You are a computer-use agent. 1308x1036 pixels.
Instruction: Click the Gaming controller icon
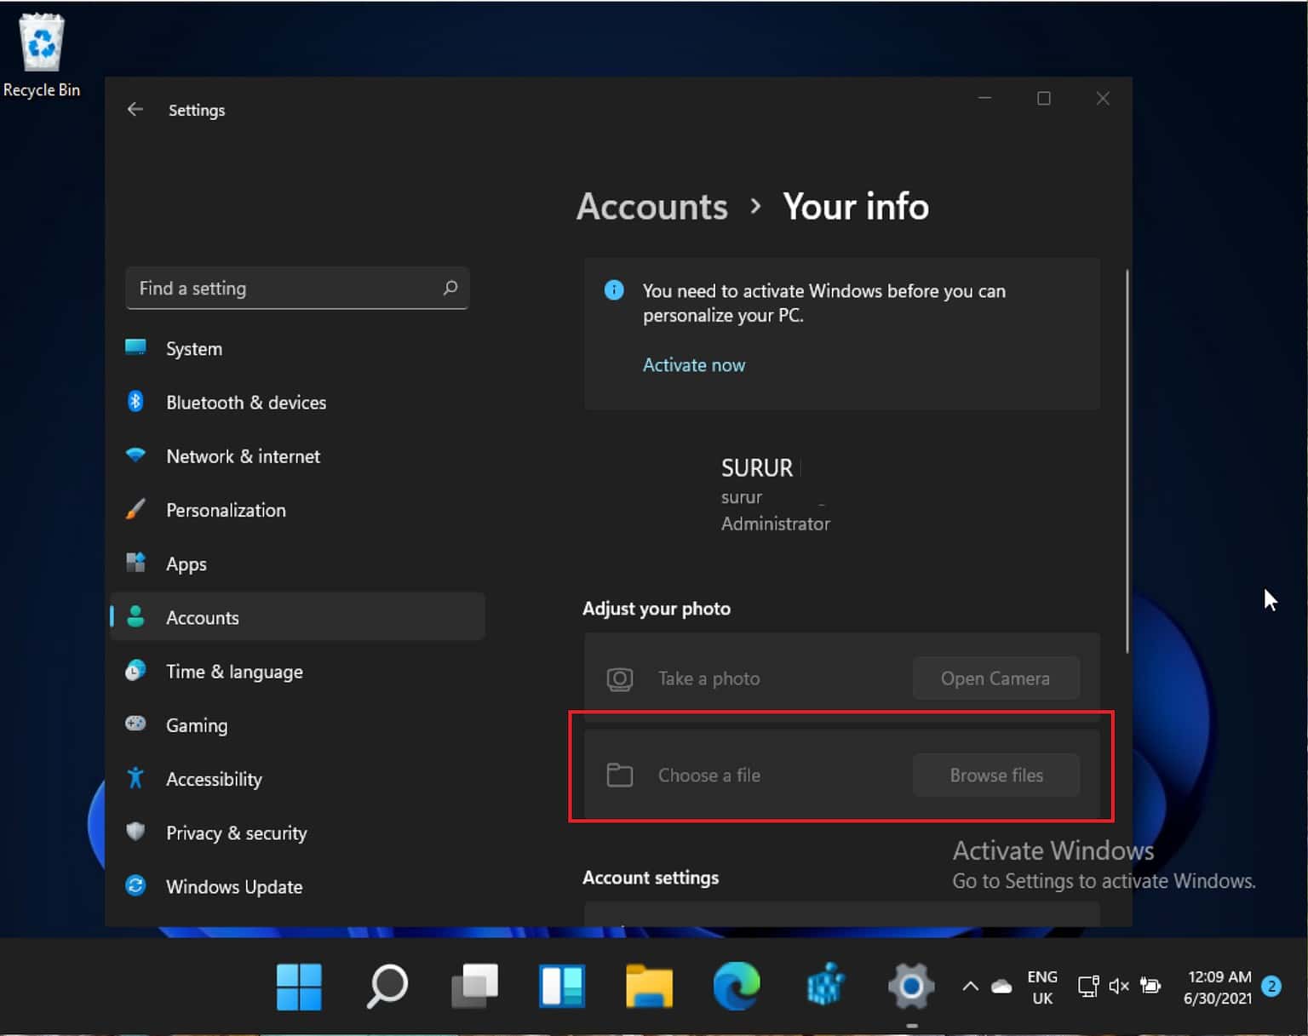136,724
